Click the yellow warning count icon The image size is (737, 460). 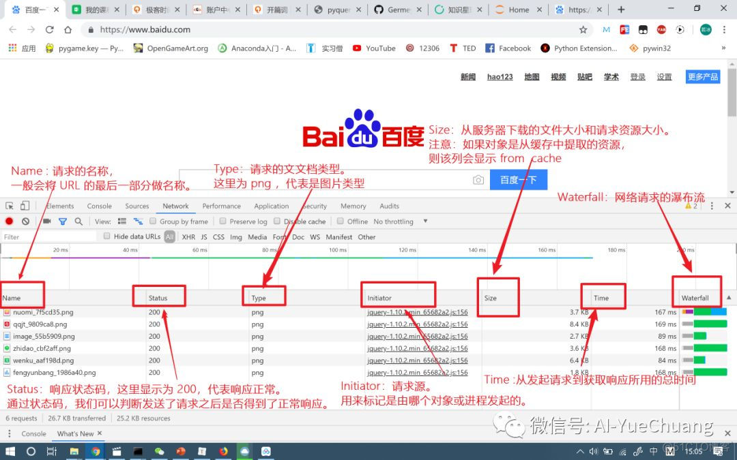pos(691,206)
